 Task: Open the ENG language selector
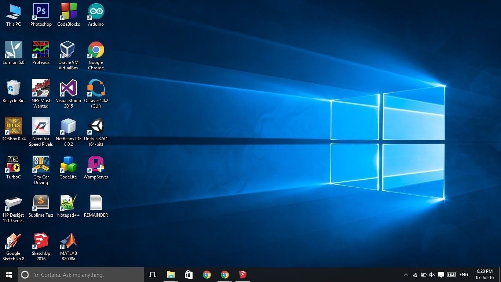464,275
